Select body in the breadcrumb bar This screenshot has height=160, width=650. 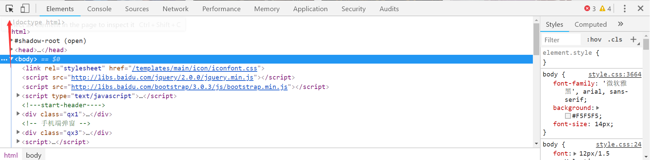34,155
